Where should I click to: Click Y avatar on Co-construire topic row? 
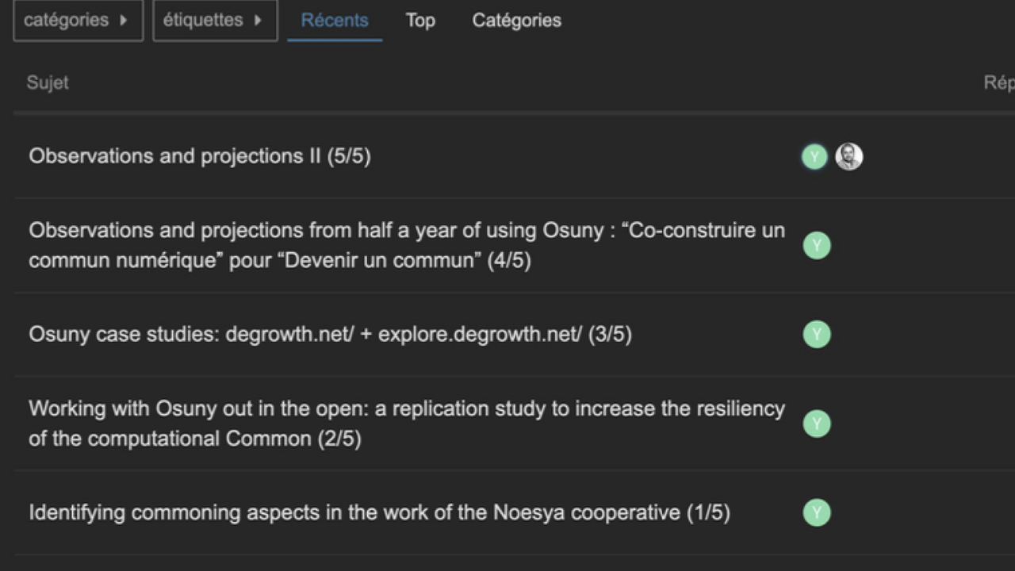(816, 245)
